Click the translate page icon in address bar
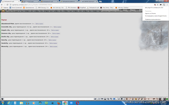The width and height of the screenshot is (169, 105). point(155,5)
